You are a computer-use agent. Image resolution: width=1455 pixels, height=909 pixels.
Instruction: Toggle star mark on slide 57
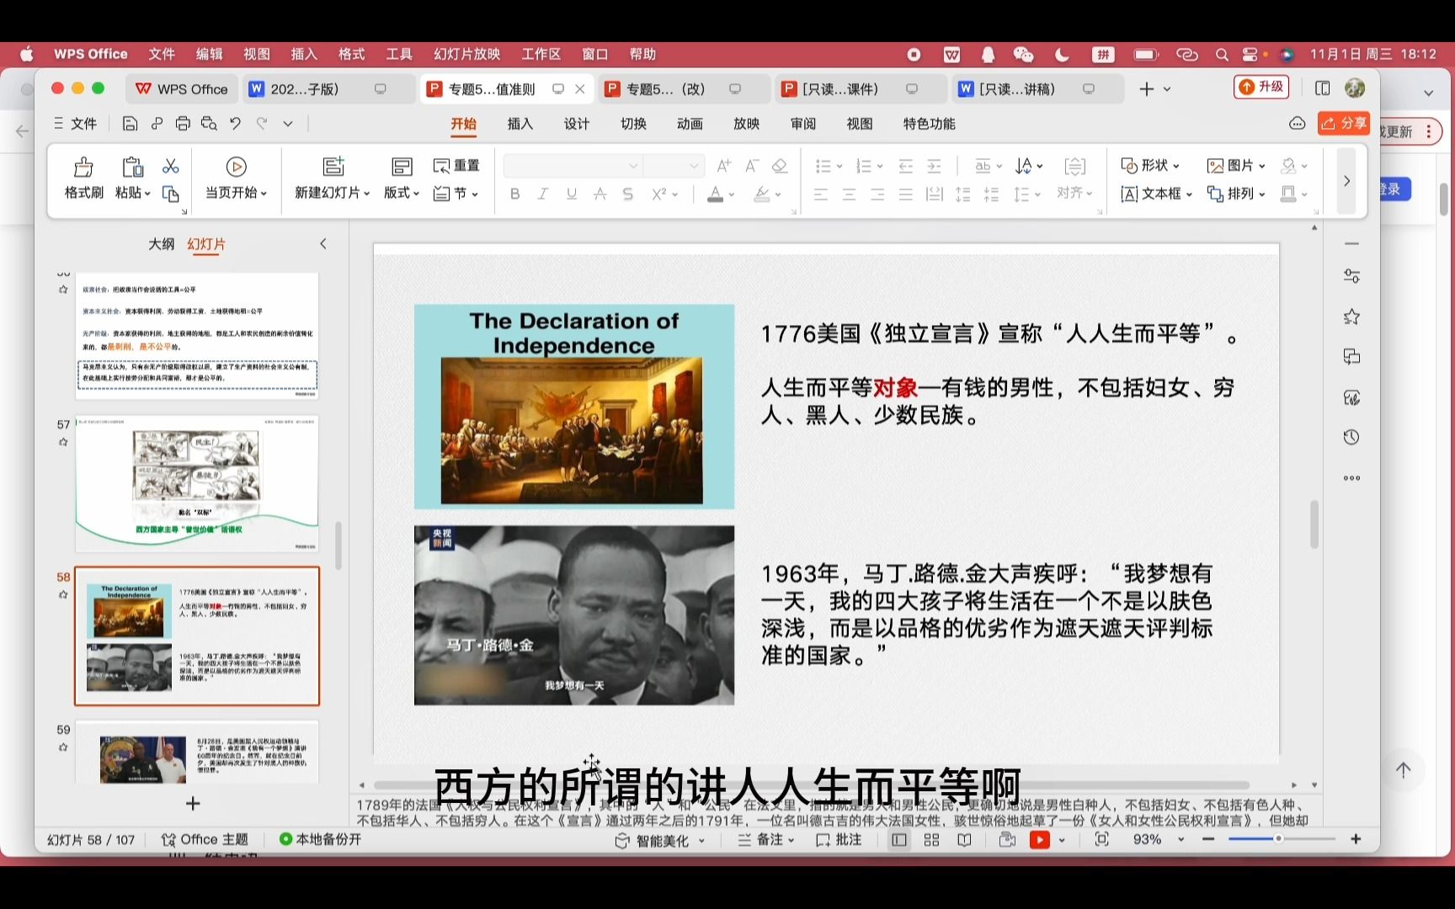coord(63,442)
